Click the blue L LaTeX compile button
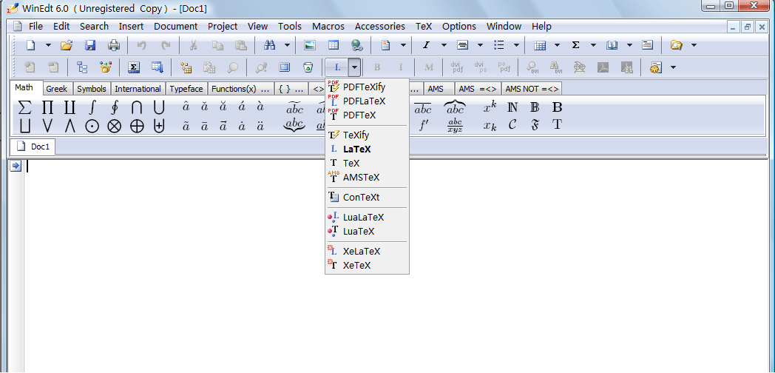 coord(337,67)
